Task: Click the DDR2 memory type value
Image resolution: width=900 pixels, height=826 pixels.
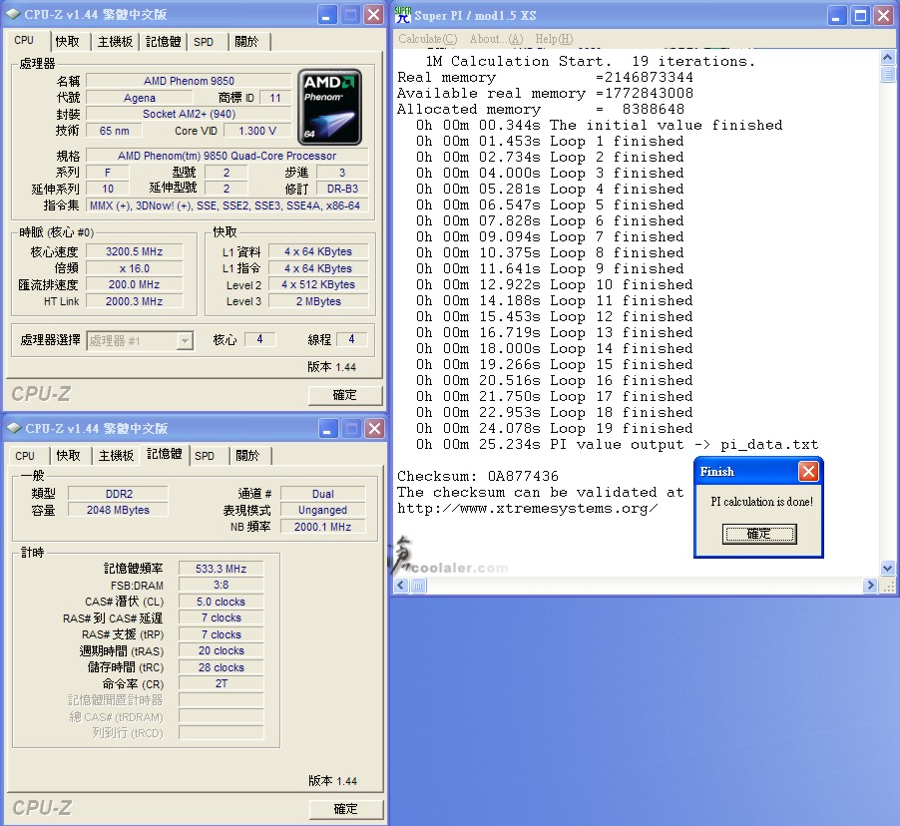Action: (119, 494)
